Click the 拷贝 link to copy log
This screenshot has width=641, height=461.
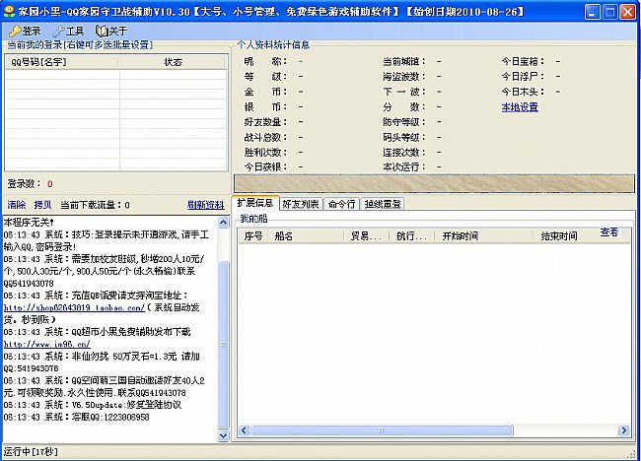pos(42,205)
